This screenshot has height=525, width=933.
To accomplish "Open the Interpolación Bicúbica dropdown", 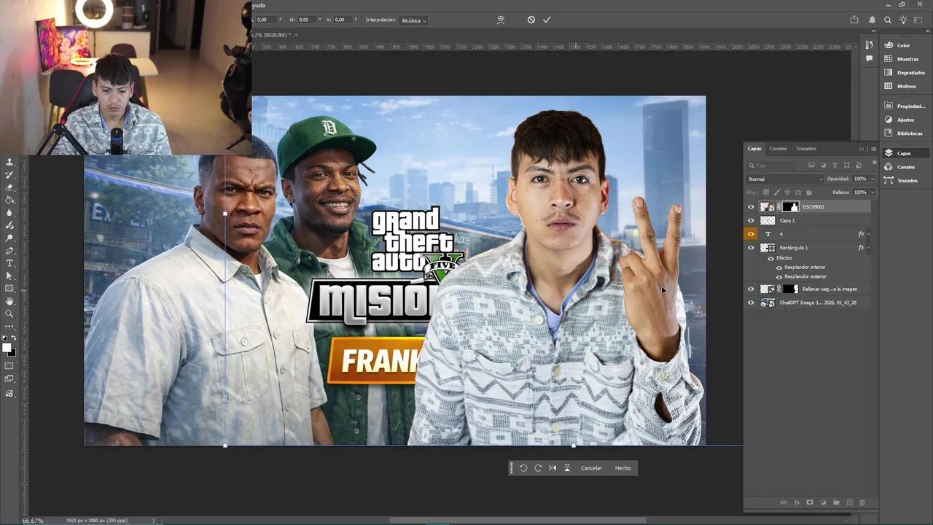I will pos(414,20).
